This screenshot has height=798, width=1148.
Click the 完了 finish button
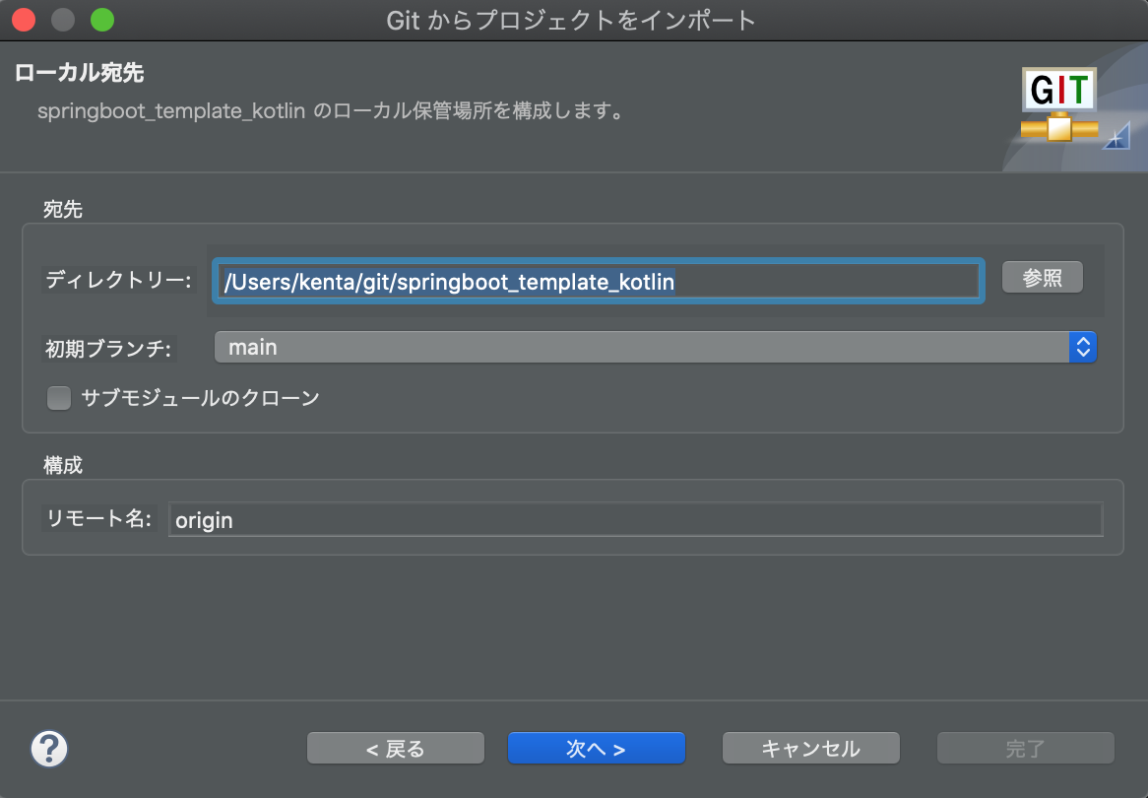click(x=1024, y=748)
